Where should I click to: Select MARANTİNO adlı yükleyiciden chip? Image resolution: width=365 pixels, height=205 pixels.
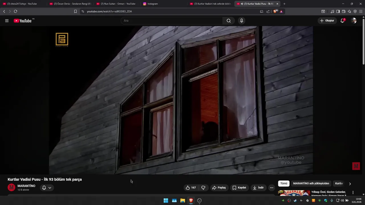311,184
